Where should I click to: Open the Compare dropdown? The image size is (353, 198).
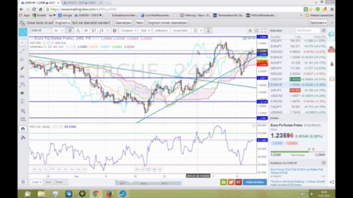[x=128, y=31]
